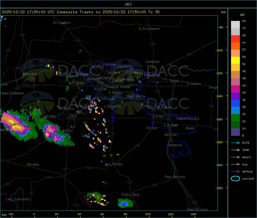Pick the slate purple 5 dBZ legend color

click(235, 132)
